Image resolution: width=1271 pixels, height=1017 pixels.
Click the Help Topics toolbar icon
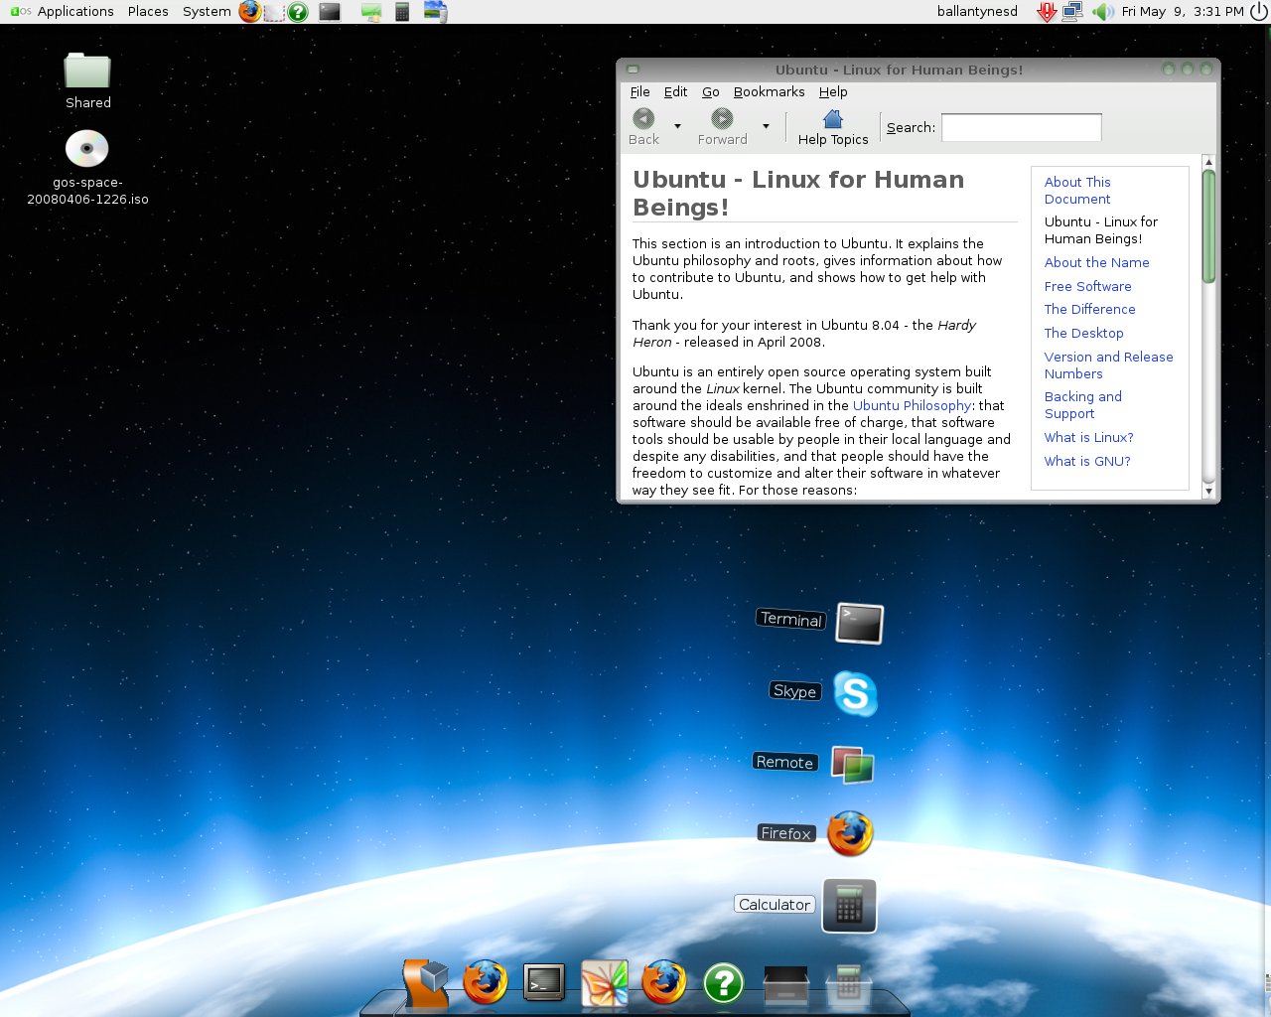(x=832, y=126)
